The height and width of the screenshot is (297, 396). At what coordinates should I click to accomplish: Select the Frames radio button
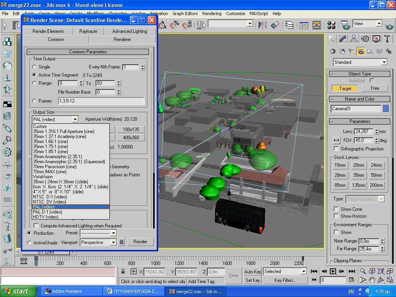tap(34, 101)
